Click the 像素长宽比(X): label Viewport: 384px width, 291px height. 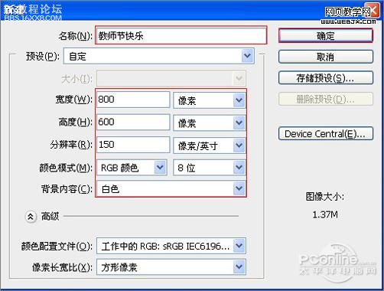tap(62, 267)
